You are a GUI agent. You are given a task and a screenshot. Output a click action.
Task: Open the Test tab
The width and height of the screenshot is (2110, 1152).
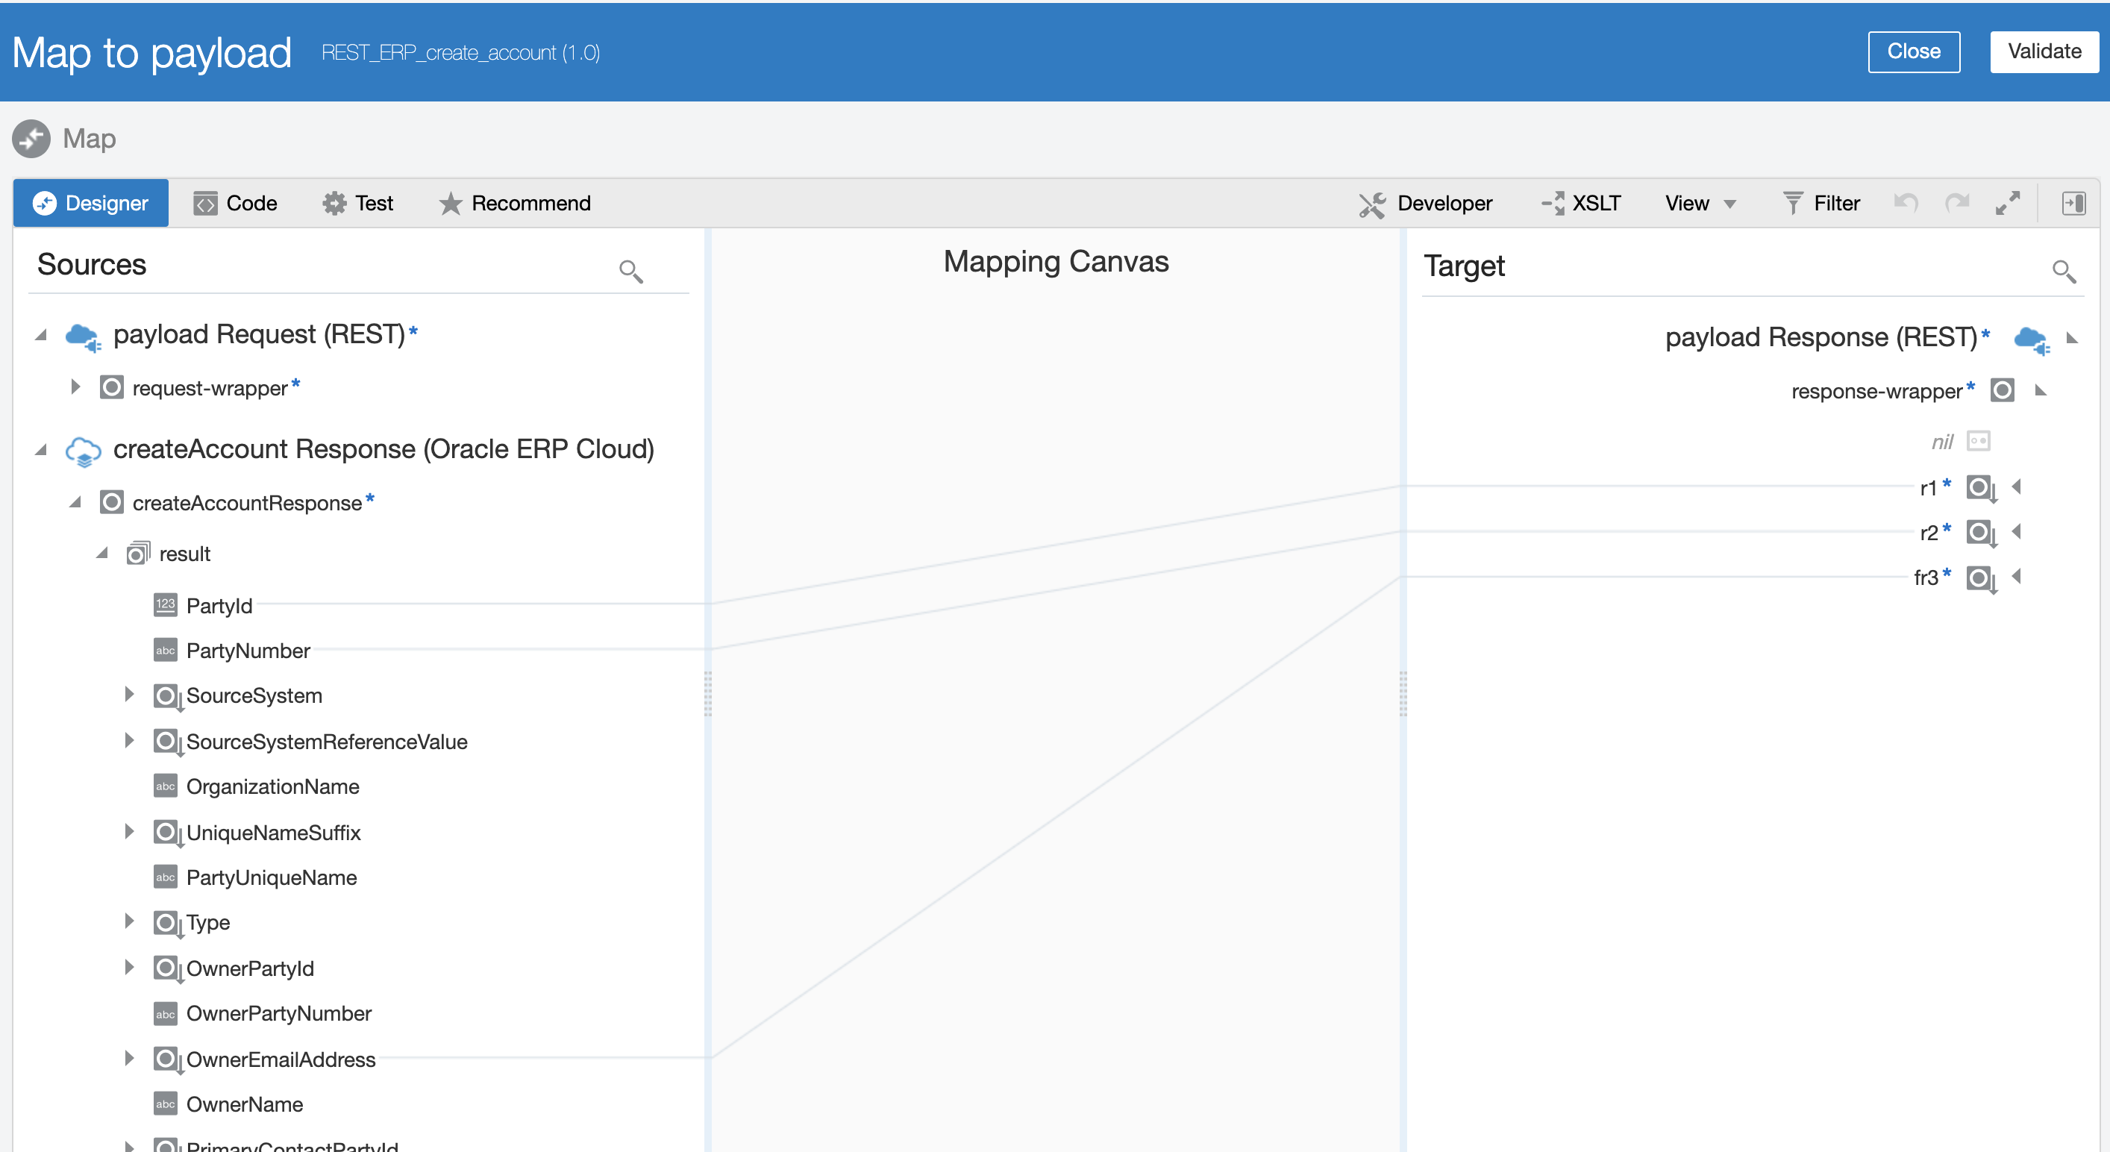(x=358, y=203)
